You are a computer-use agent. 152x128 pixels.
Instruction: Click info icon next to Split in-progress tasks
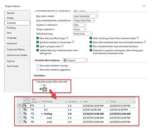tap(63, 46)
